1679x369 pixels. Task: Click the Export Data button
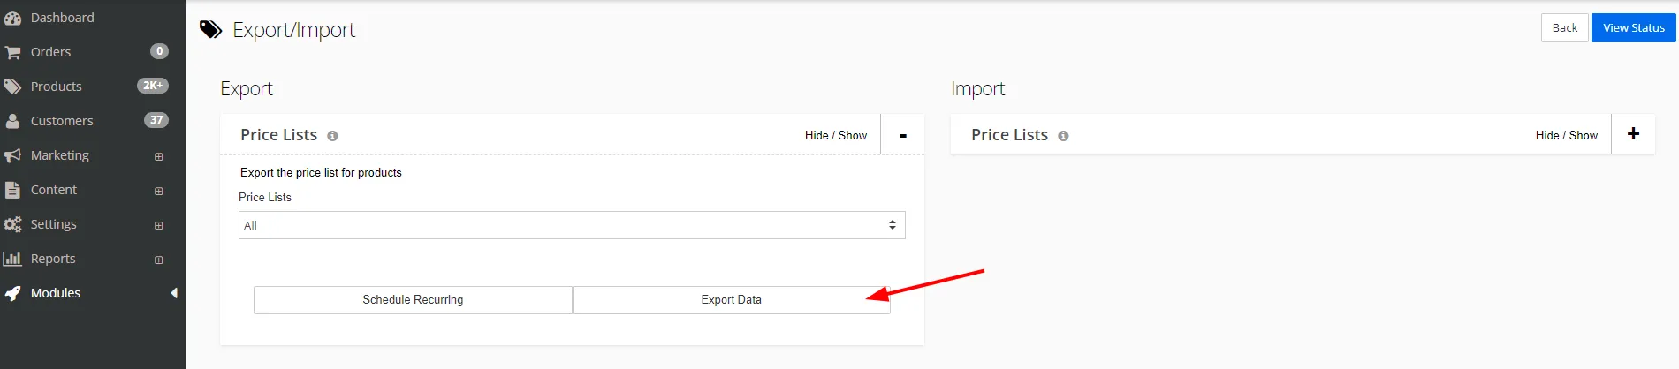tap(731, 300)
